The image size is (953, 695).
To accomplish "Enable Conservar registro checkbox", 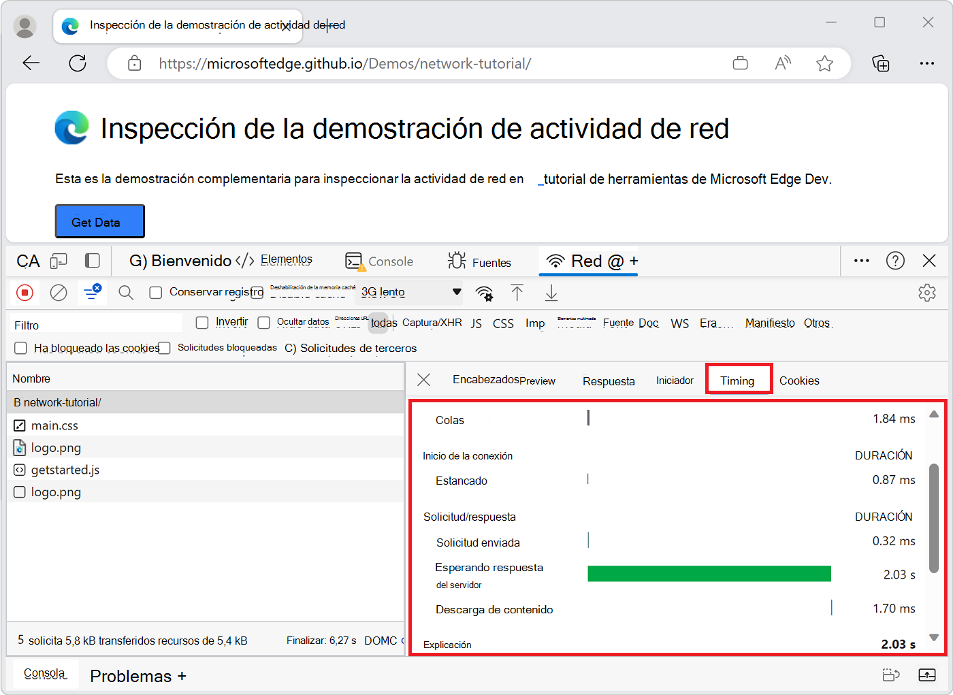I will pyautogui.click(x=156, y=293).
